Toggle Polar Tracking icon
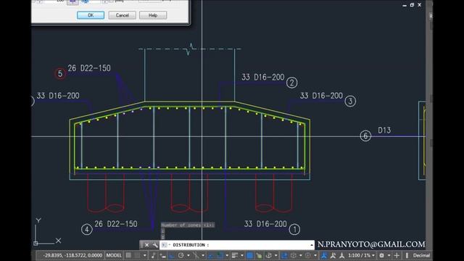The image size is (464, 261). pyautogui.click(x=181, y=255)
